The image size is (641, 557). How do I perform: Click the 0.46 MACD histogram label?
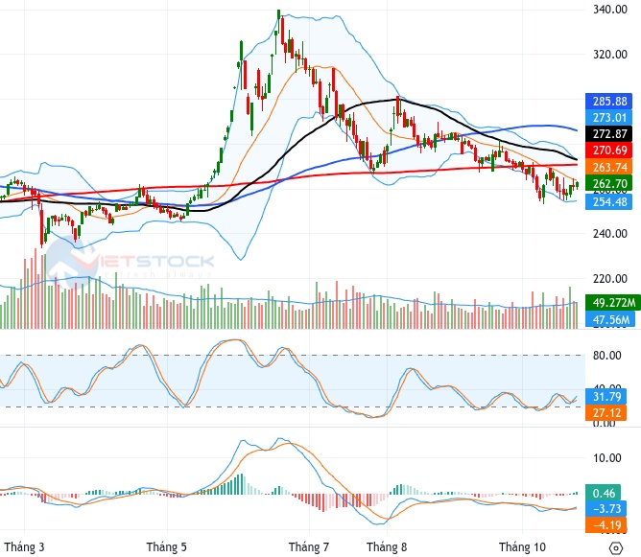(x=603, y=493)
